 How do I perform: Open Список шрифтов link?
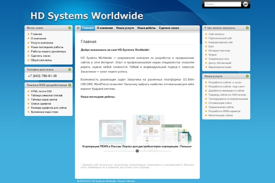41,104
